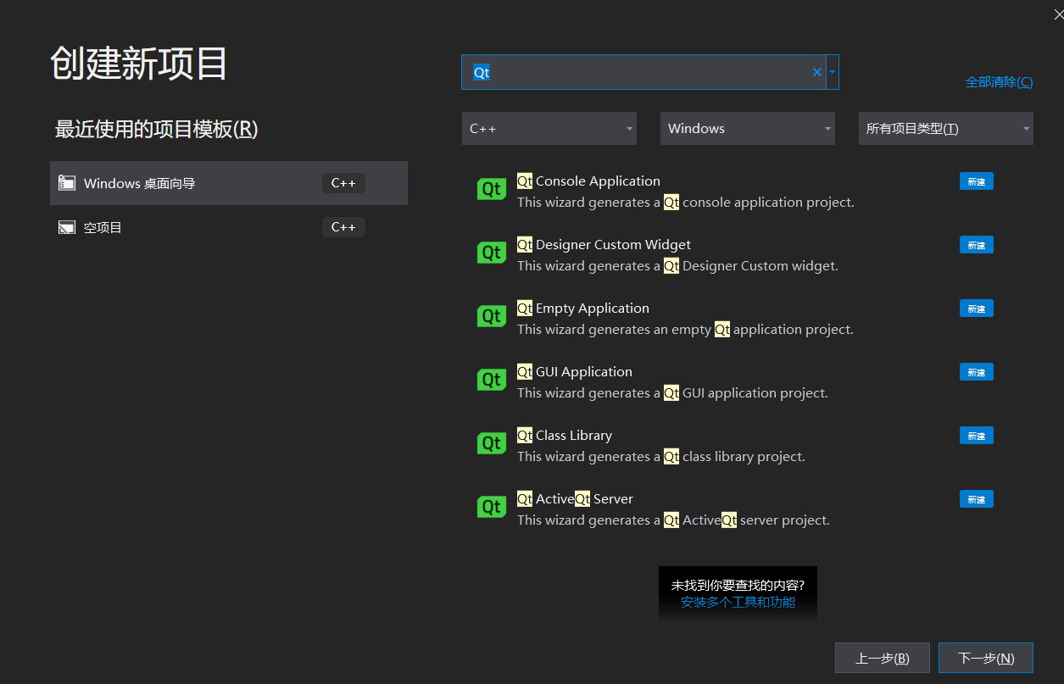Click the 下一步 button
Screen dimensions: 1064x684
[986, 658]
